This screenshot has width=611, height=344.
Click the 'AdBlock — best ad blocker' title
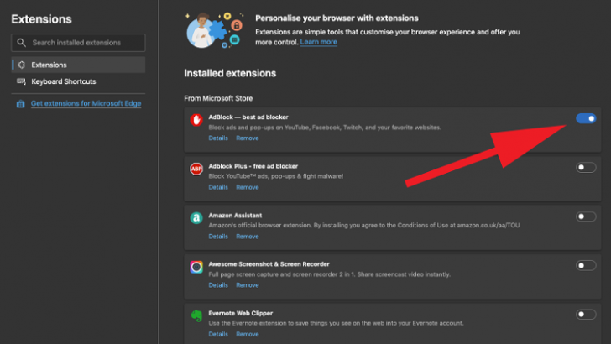point(248,117)
